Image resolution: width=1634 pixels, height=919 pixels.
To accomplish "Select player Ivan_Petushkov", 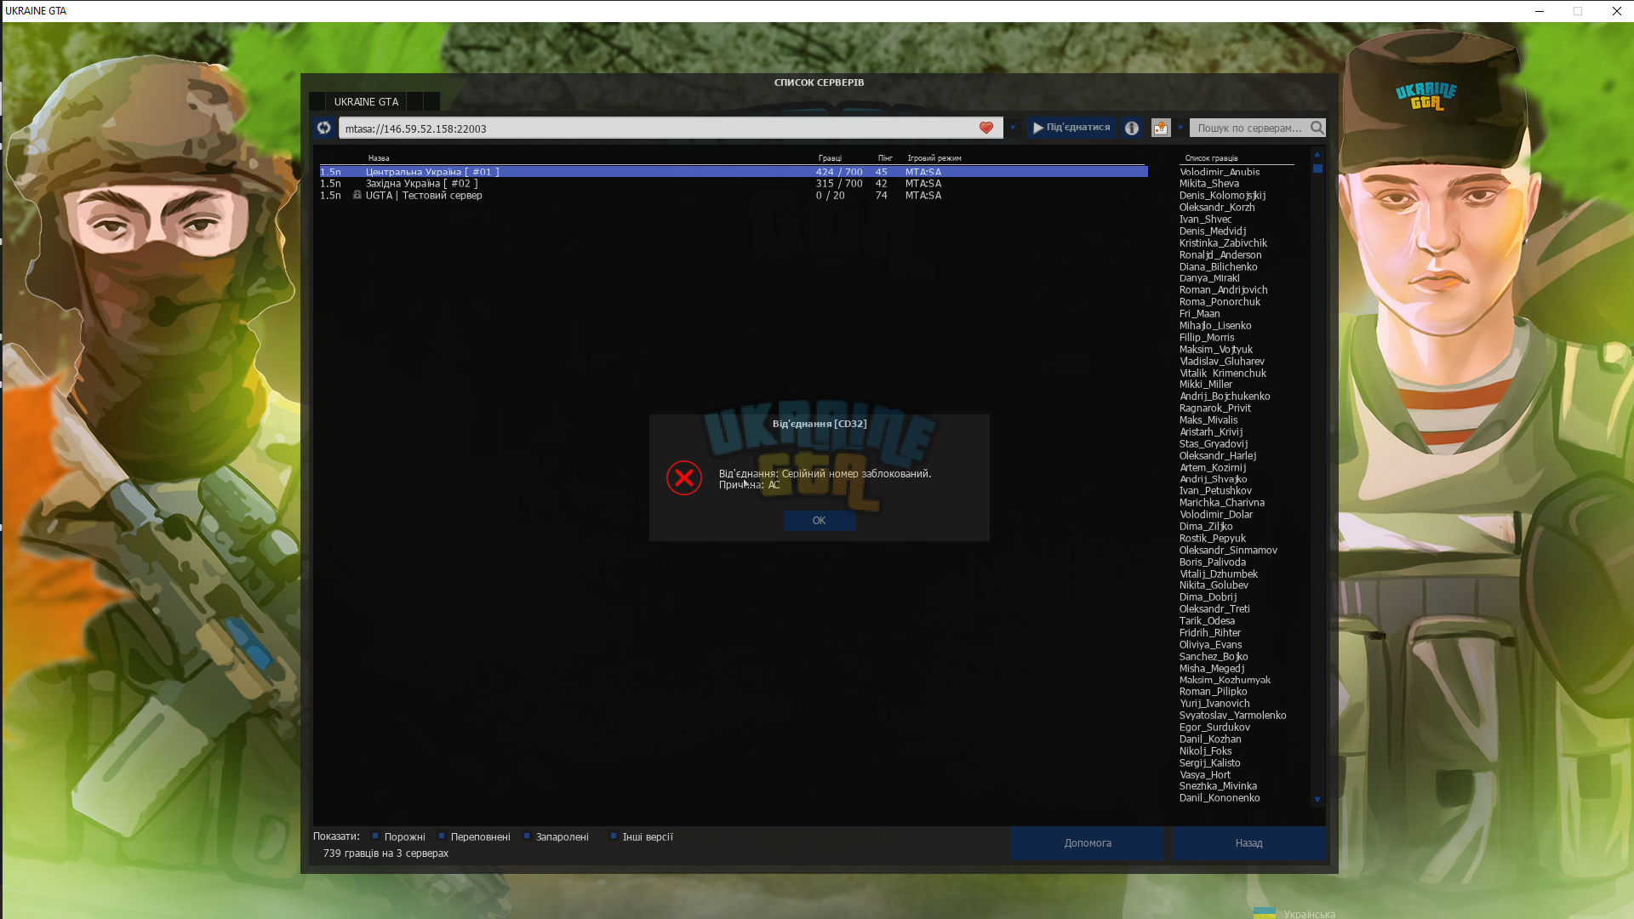I will (1215, 491).
